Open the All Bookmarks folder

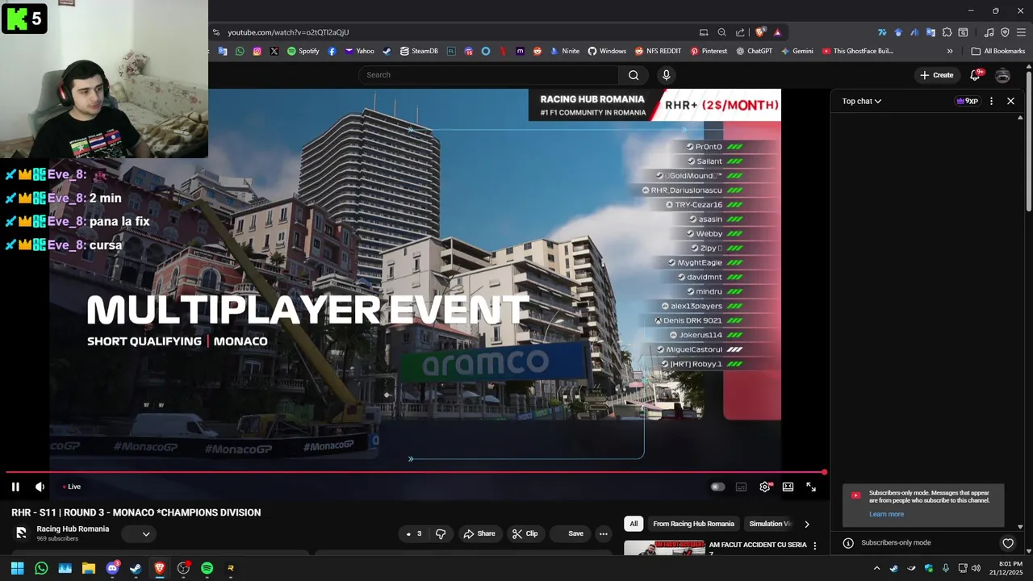[x=998, y=51]
